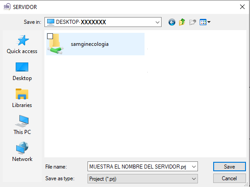
Task: Open view options arrow beside grid icon
Action: tap(209, 22)
